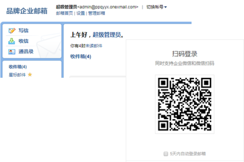Click the gold star next to 星标邮件
This screenshot has width=244, height=162.
[30, 75]
